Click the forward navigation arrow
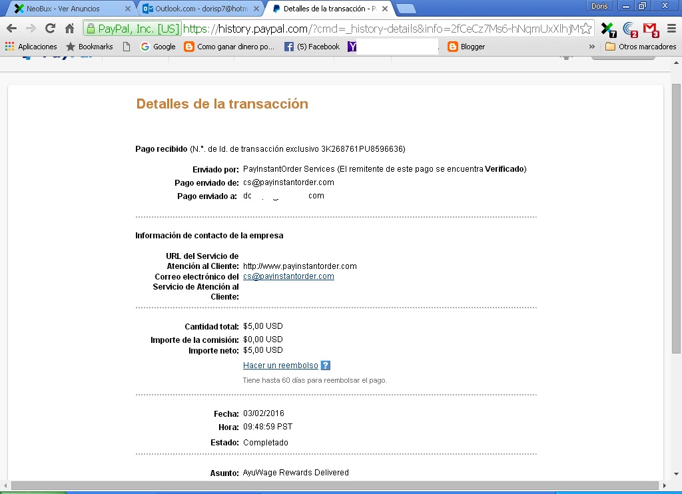This screenshot has width=682, height=494. coord(31,29)
